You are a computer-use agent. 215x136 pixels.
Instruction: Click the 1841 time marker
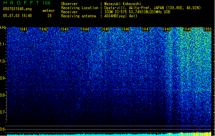(x=23, y=29)
